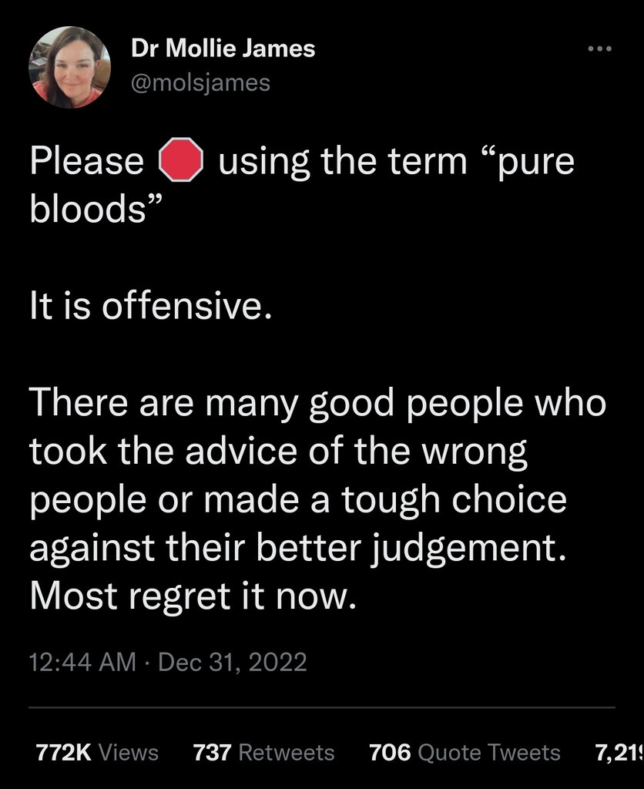Click the 12:44 AM timestamp
Image resolution: width=644 pixels, height=789 pixels.
click(82, 662)
